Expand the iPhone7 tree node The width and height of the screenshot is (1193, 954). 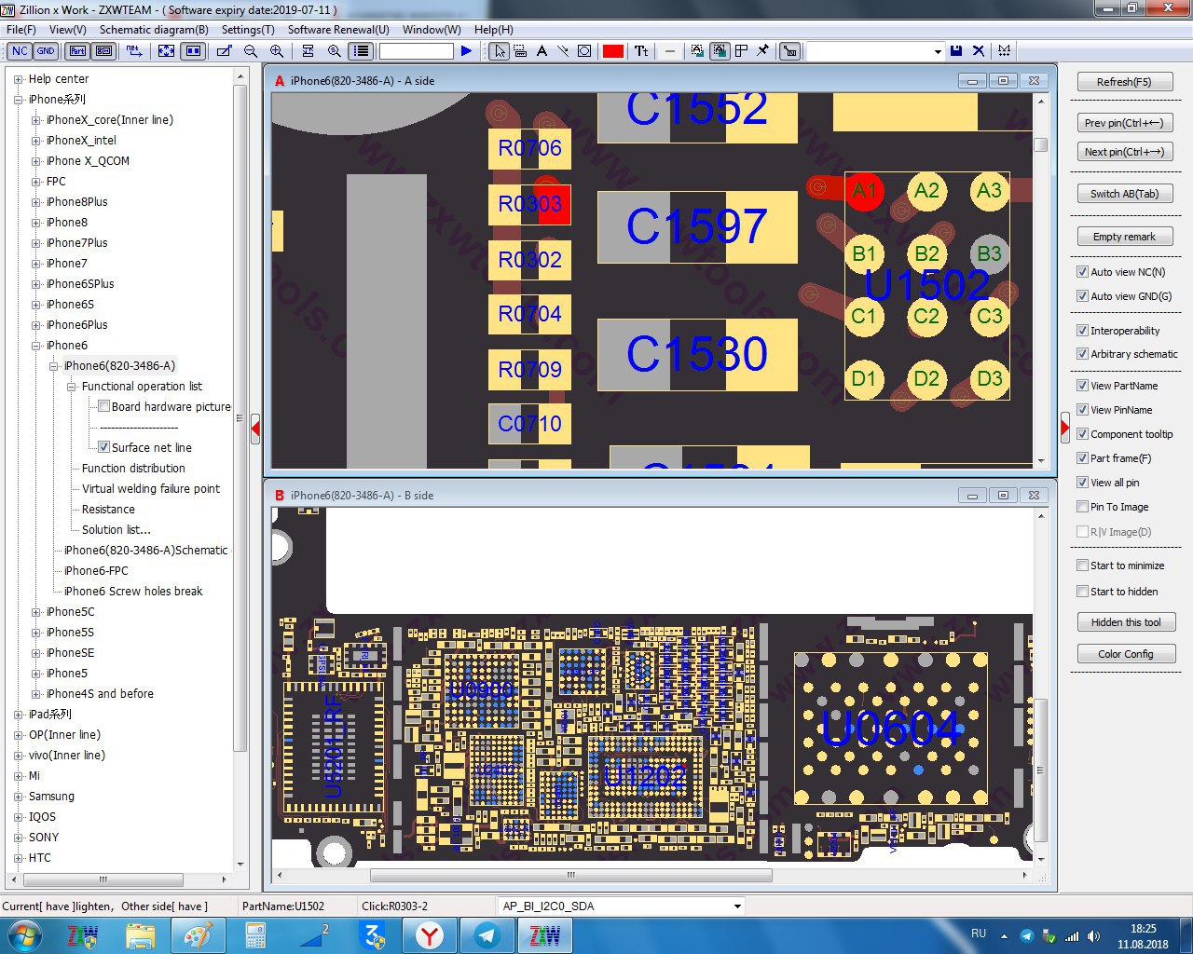(x=35, y=264)
